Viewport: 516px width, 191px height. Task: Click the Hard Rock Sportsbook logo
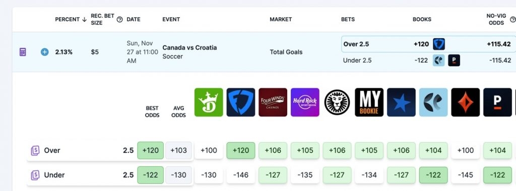(305, 102)
